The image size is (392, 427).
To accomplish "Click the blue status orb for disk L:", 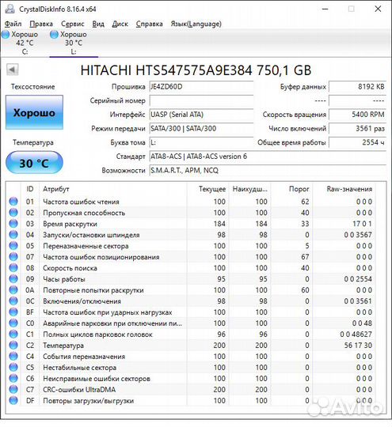I will coord(54,34).
